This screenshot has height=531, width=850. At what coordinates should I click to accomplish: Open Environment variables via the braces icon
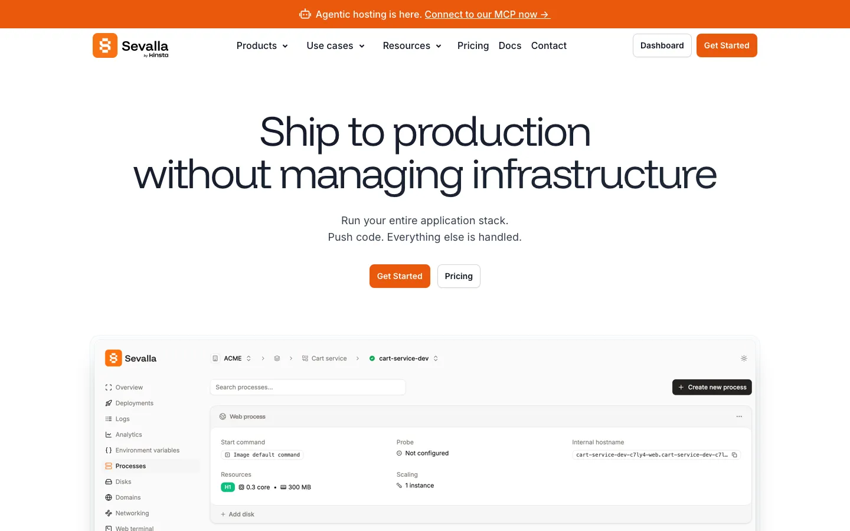(109, 450)
